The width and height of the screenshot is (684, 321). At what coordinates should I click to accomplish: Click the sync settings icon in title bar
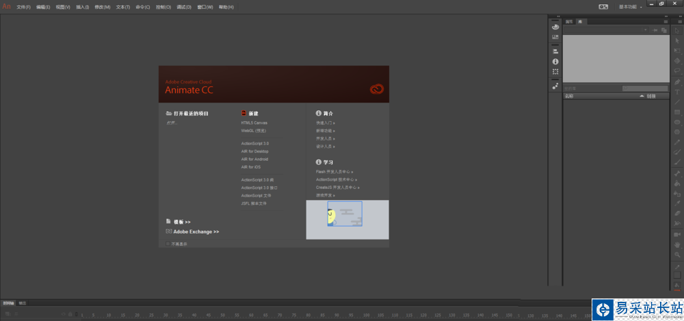tap(603, 7)
